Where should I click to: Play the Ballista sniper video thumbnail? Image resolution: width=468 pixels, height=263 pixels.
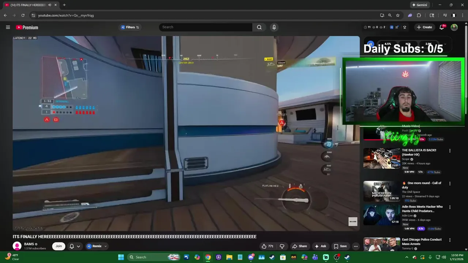click(x=381, y=158)
